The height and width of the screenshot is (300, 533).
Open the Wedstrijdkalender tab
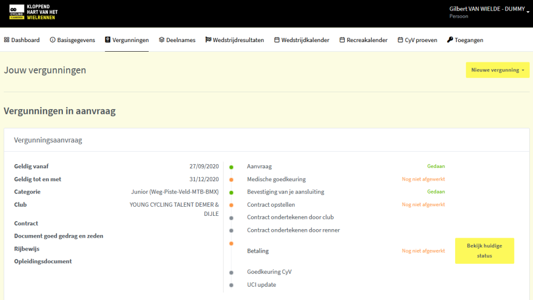click(302, 40)
